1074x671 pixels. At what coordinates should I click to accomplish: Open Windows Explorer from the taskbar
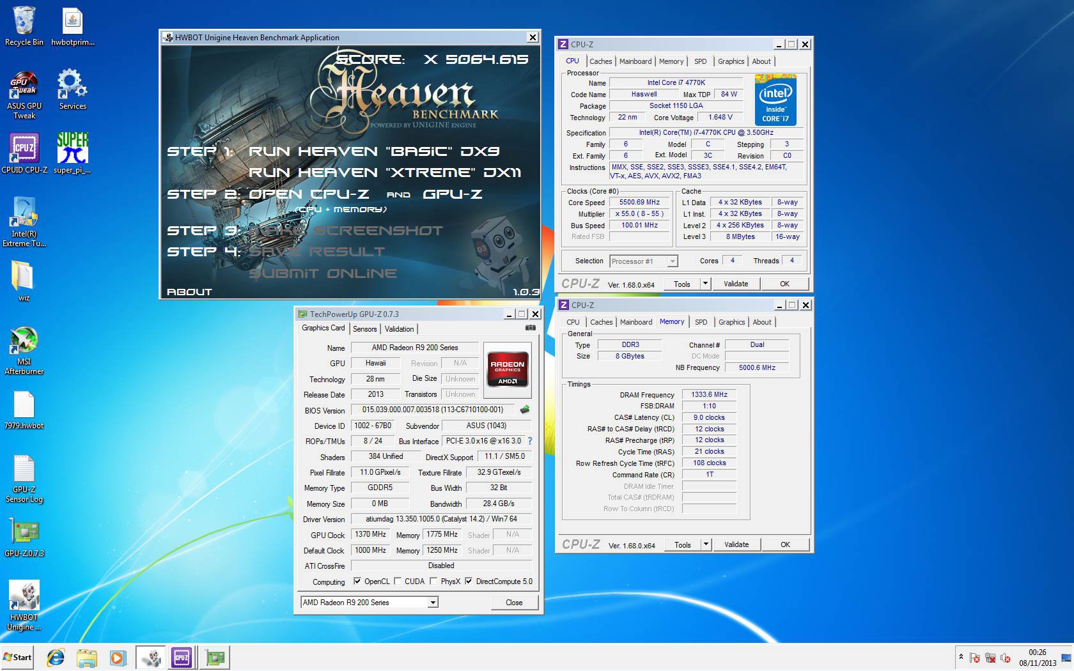tap(86, 657)
